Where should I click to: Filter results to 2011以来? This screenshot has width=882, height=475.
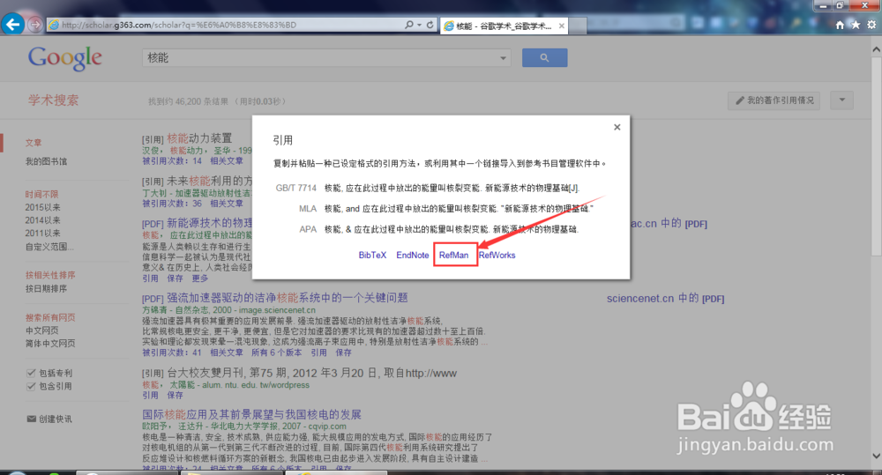point(42,234)
